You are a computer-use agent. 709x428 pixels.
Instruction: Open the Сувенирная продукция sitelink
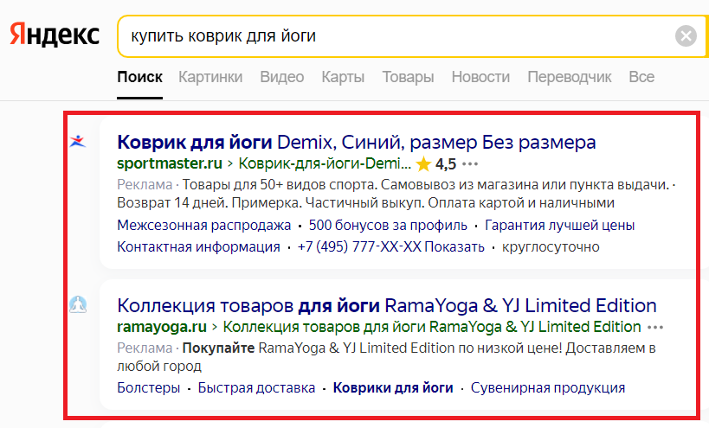548,388
